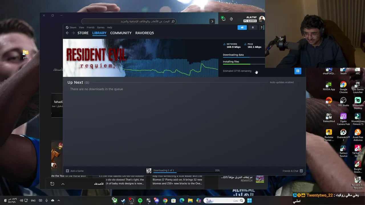Click Add a Game
Screen dimensions: 365x205
tap(75, 171)
